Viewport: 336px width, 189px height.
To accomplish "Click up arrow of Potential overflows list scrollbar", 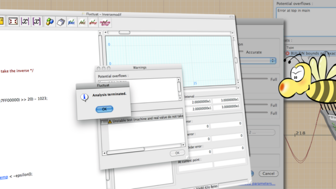I will pyautogui.click(x=178, y=80).
